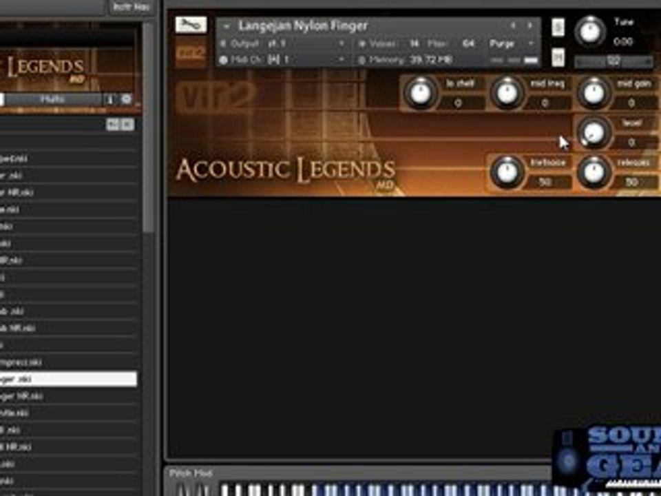Select the NR.nki row just below the highlighted row
661x496 pixels.
(x=68, y=396)
